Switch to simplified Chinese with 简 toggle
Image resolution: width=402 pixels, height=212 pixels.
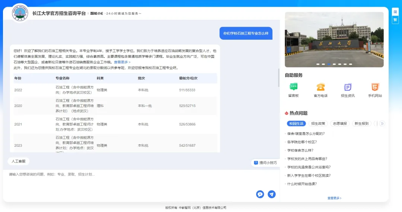[395, 12]
